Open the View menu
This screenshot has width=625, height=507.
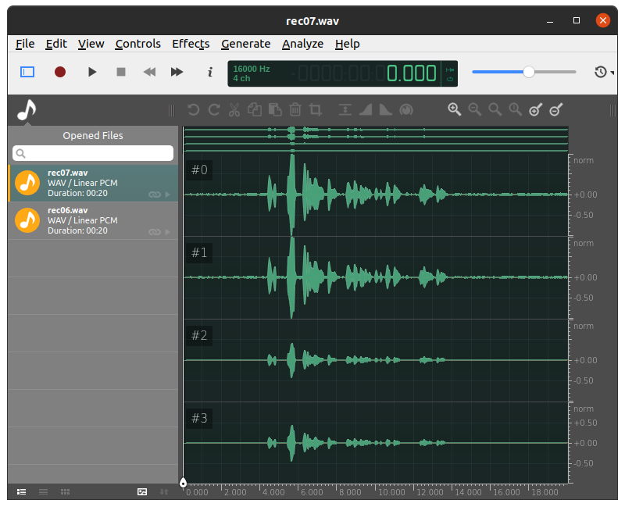tap(91, 44)
